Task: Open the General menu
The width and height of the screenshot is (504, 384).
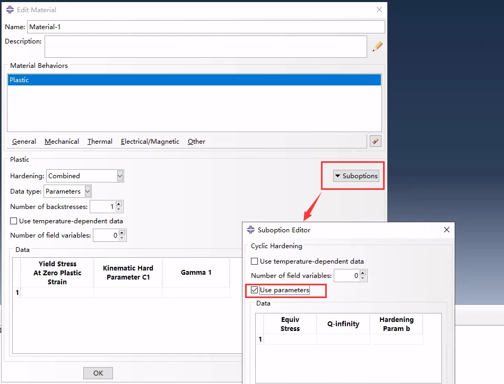Action: tap(24, 142)
